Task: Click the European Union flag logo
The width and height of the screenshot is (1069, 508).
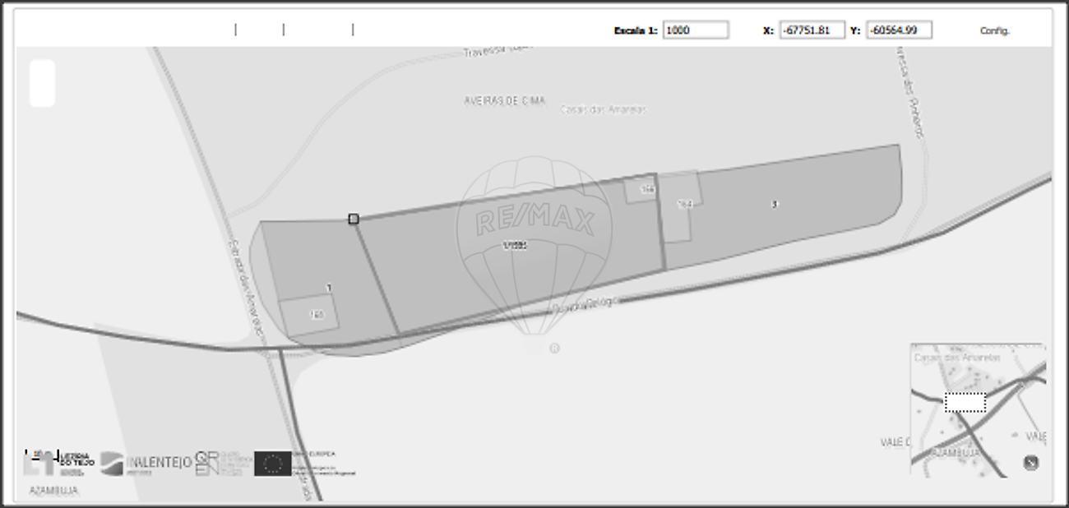Action: tap(272, 464)
